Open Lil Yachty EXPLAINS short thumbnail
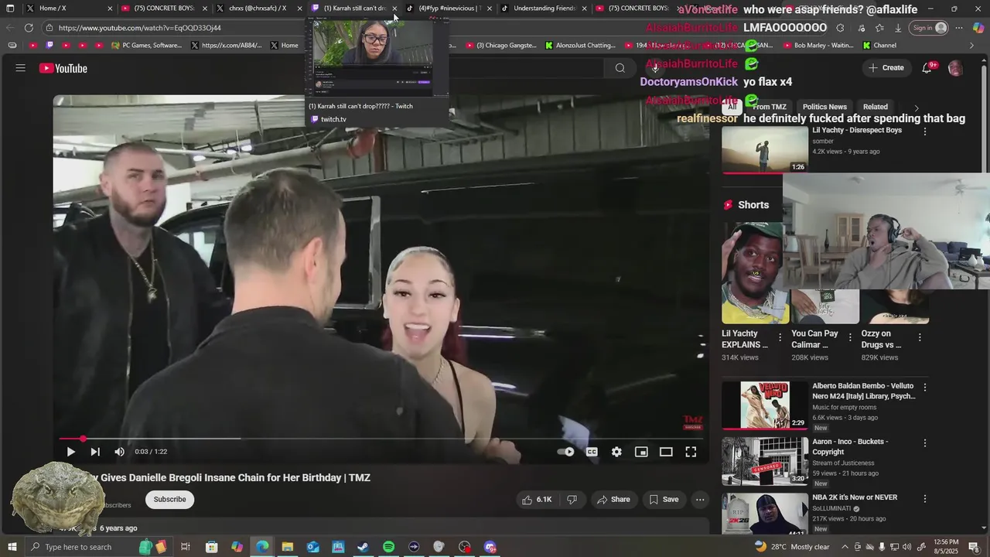 click(x=756, y=273)
